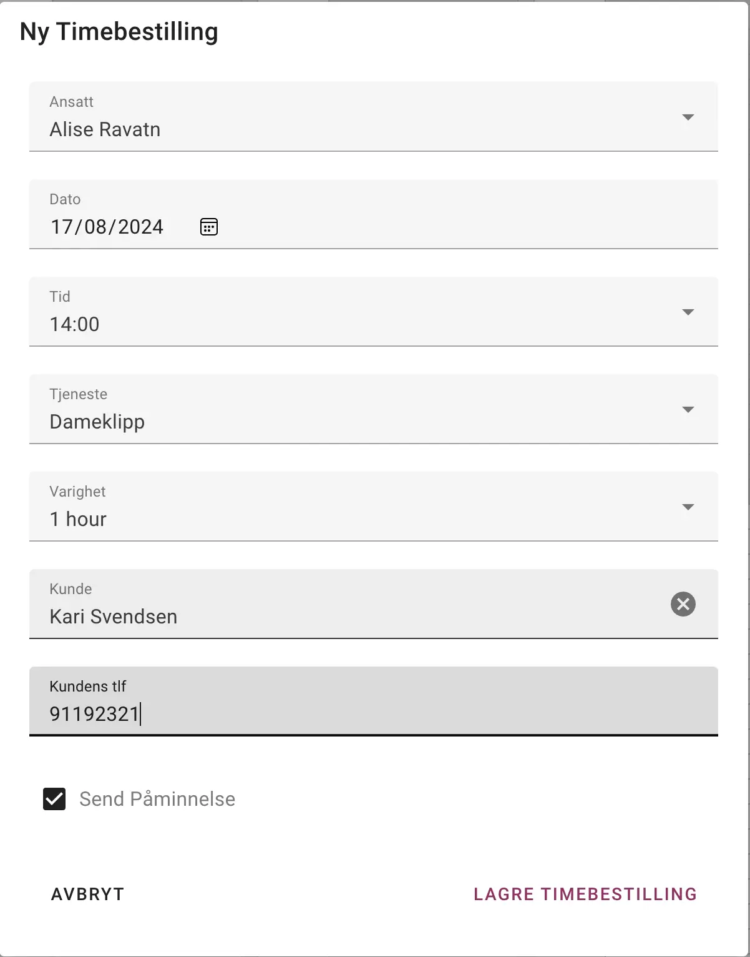Open the calendar date picker icon
The image size is (750, 957).
(209, 227)
